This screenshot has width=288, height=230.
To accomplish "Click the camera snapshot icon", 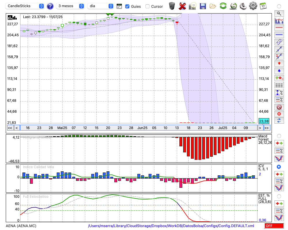I will tap(192, 6).
